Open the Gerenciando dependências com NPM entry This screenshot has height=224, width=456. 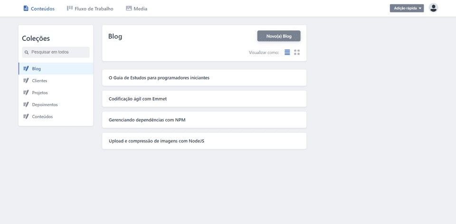tap(204, 120)
